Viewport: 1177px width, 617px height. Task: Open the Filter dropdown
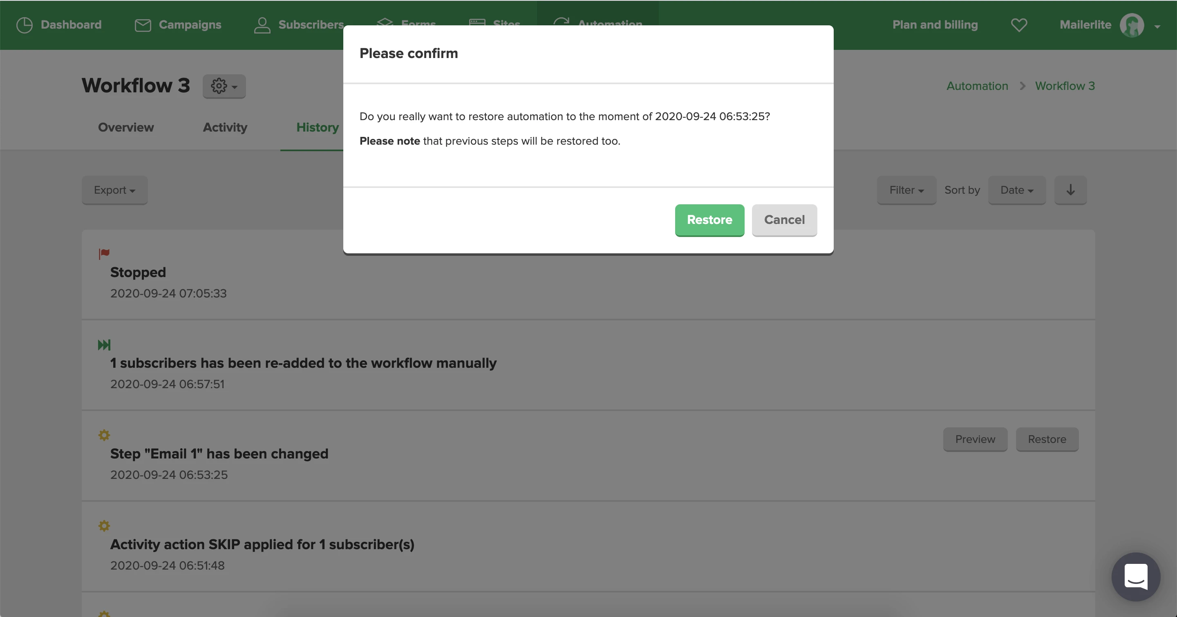(x=906, y=190)
